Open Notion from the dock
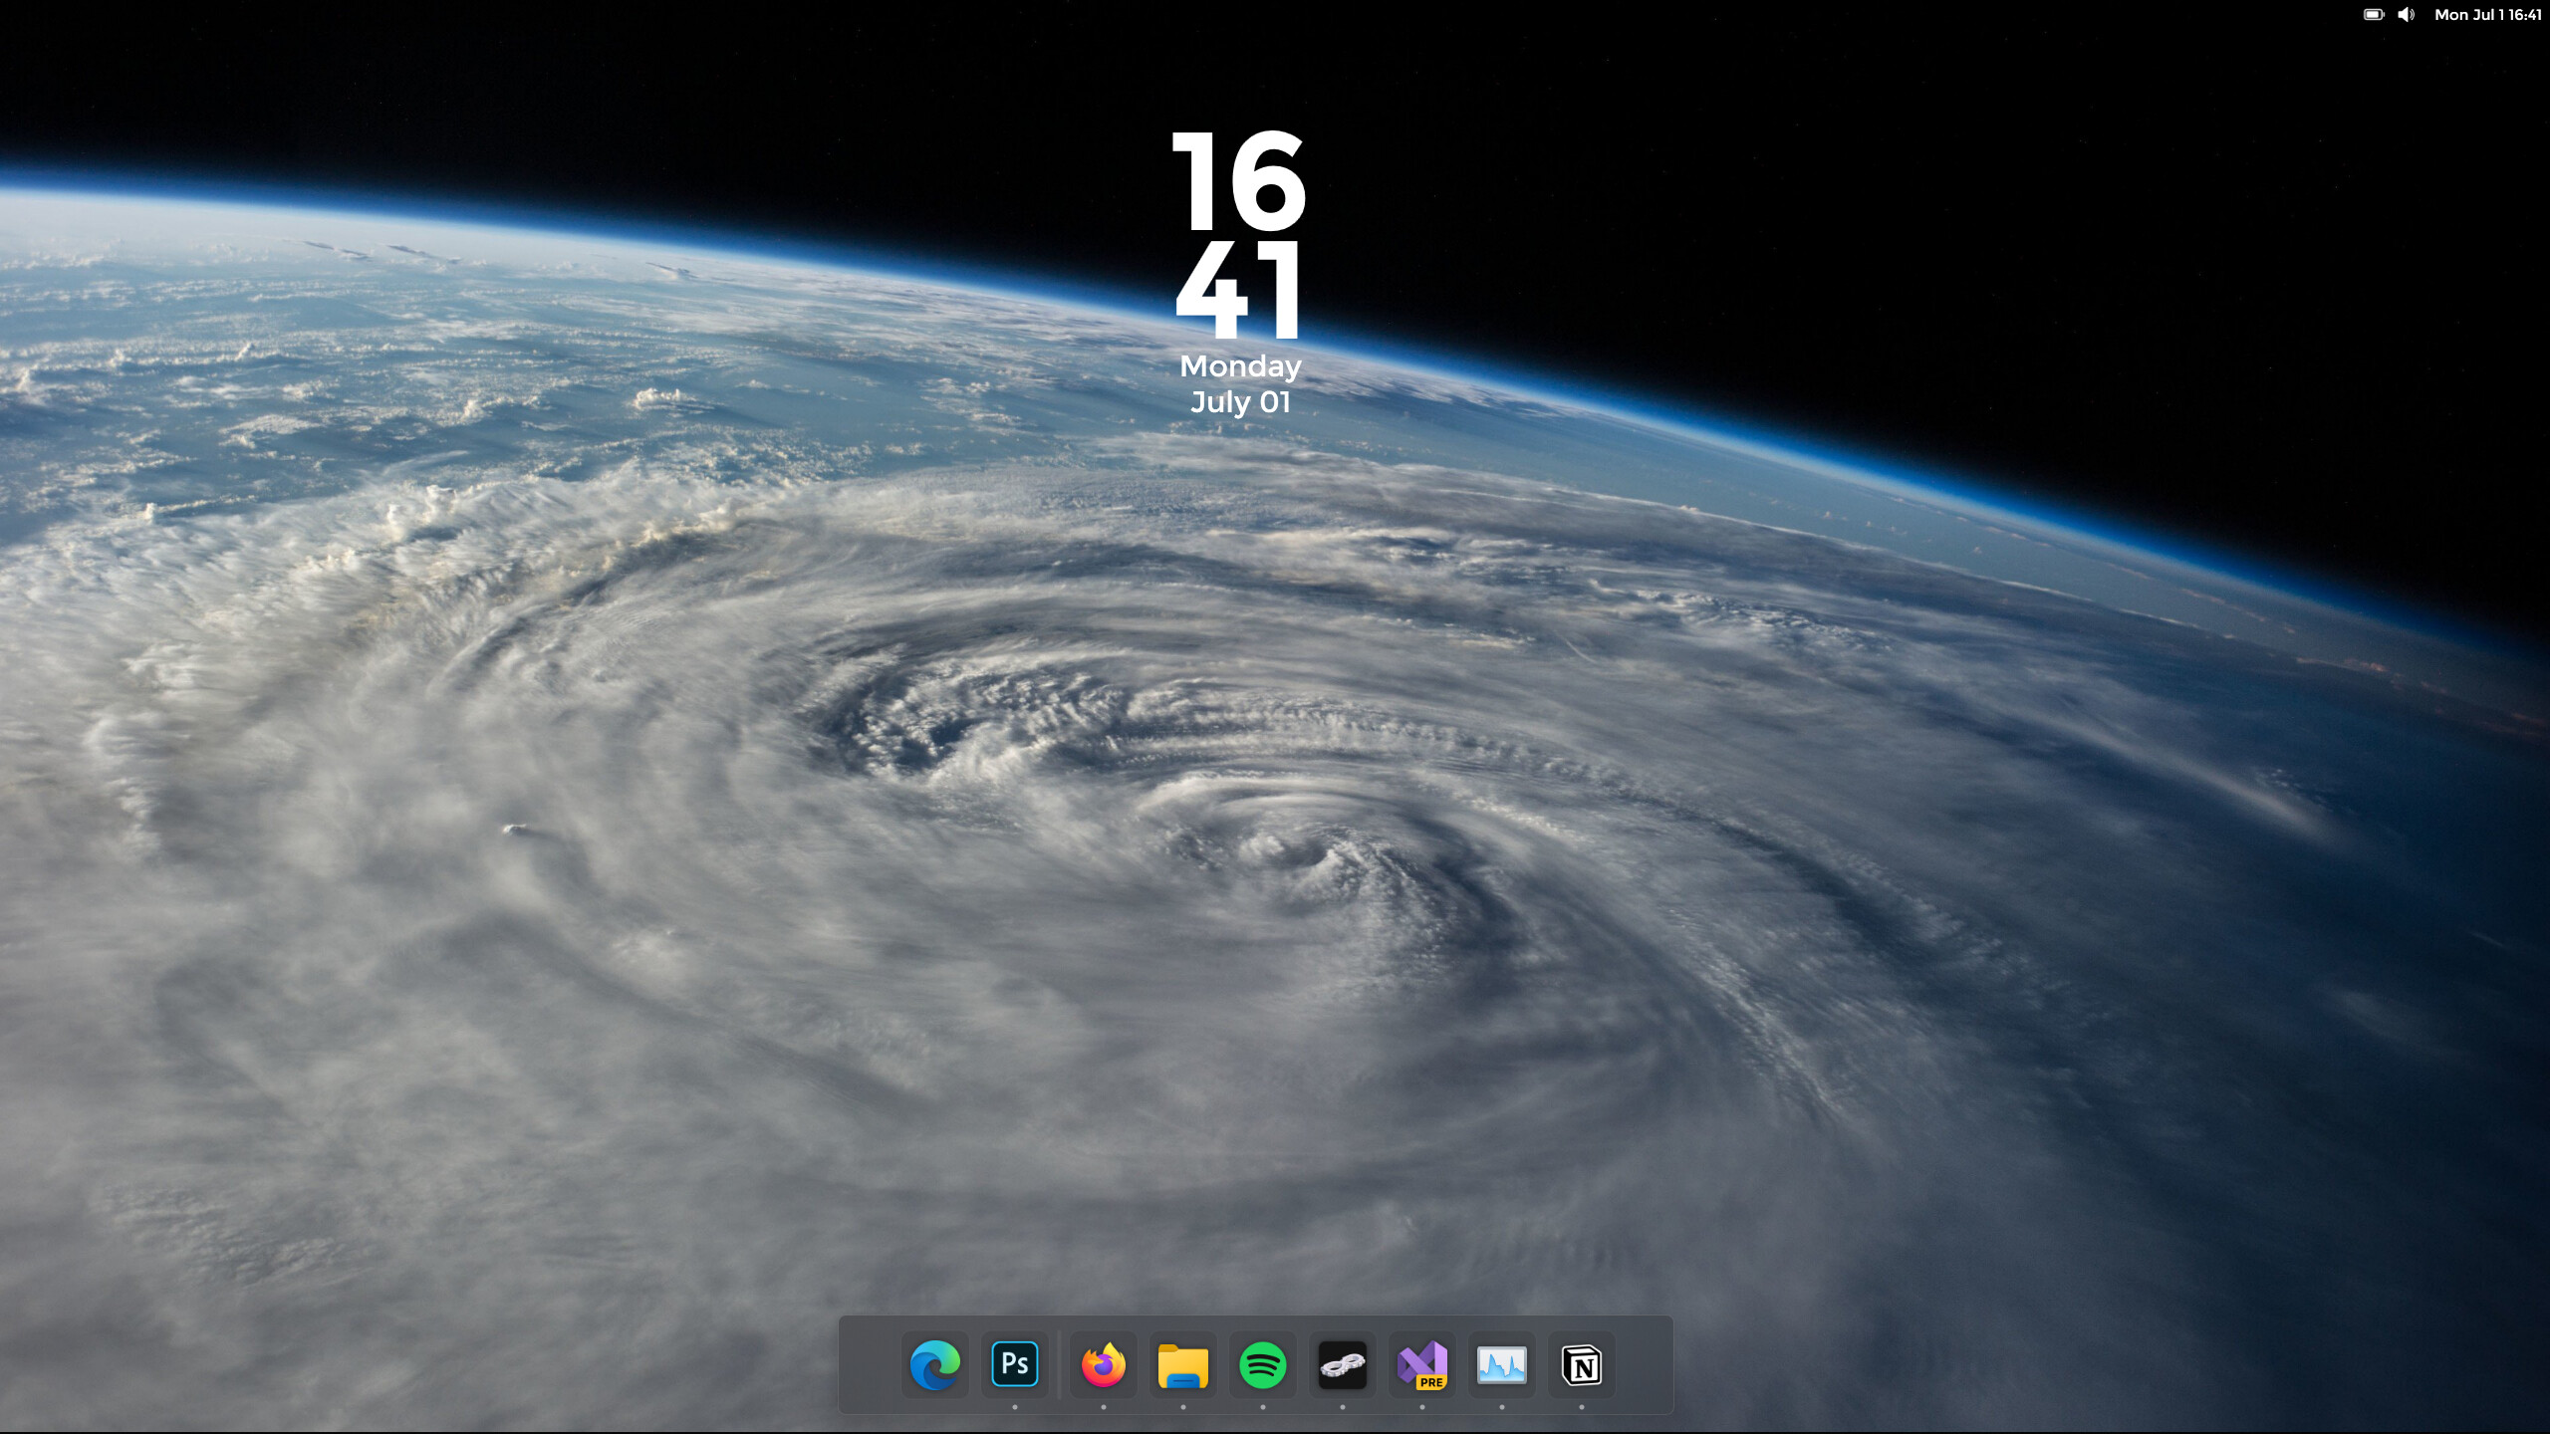The height and width of the screenshot is (1434, 2550). (x=1582, y=1366)
